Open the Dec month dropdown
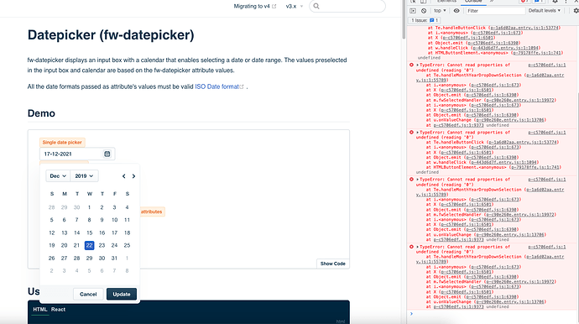Screen dimensions: 579x324 pos(58,176)
